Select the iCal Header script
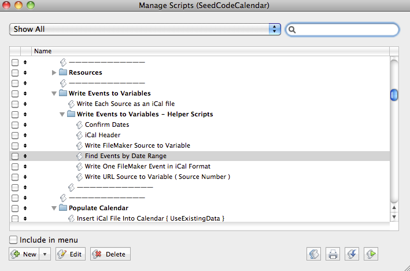Screen dimensions: 410x271 102,135
